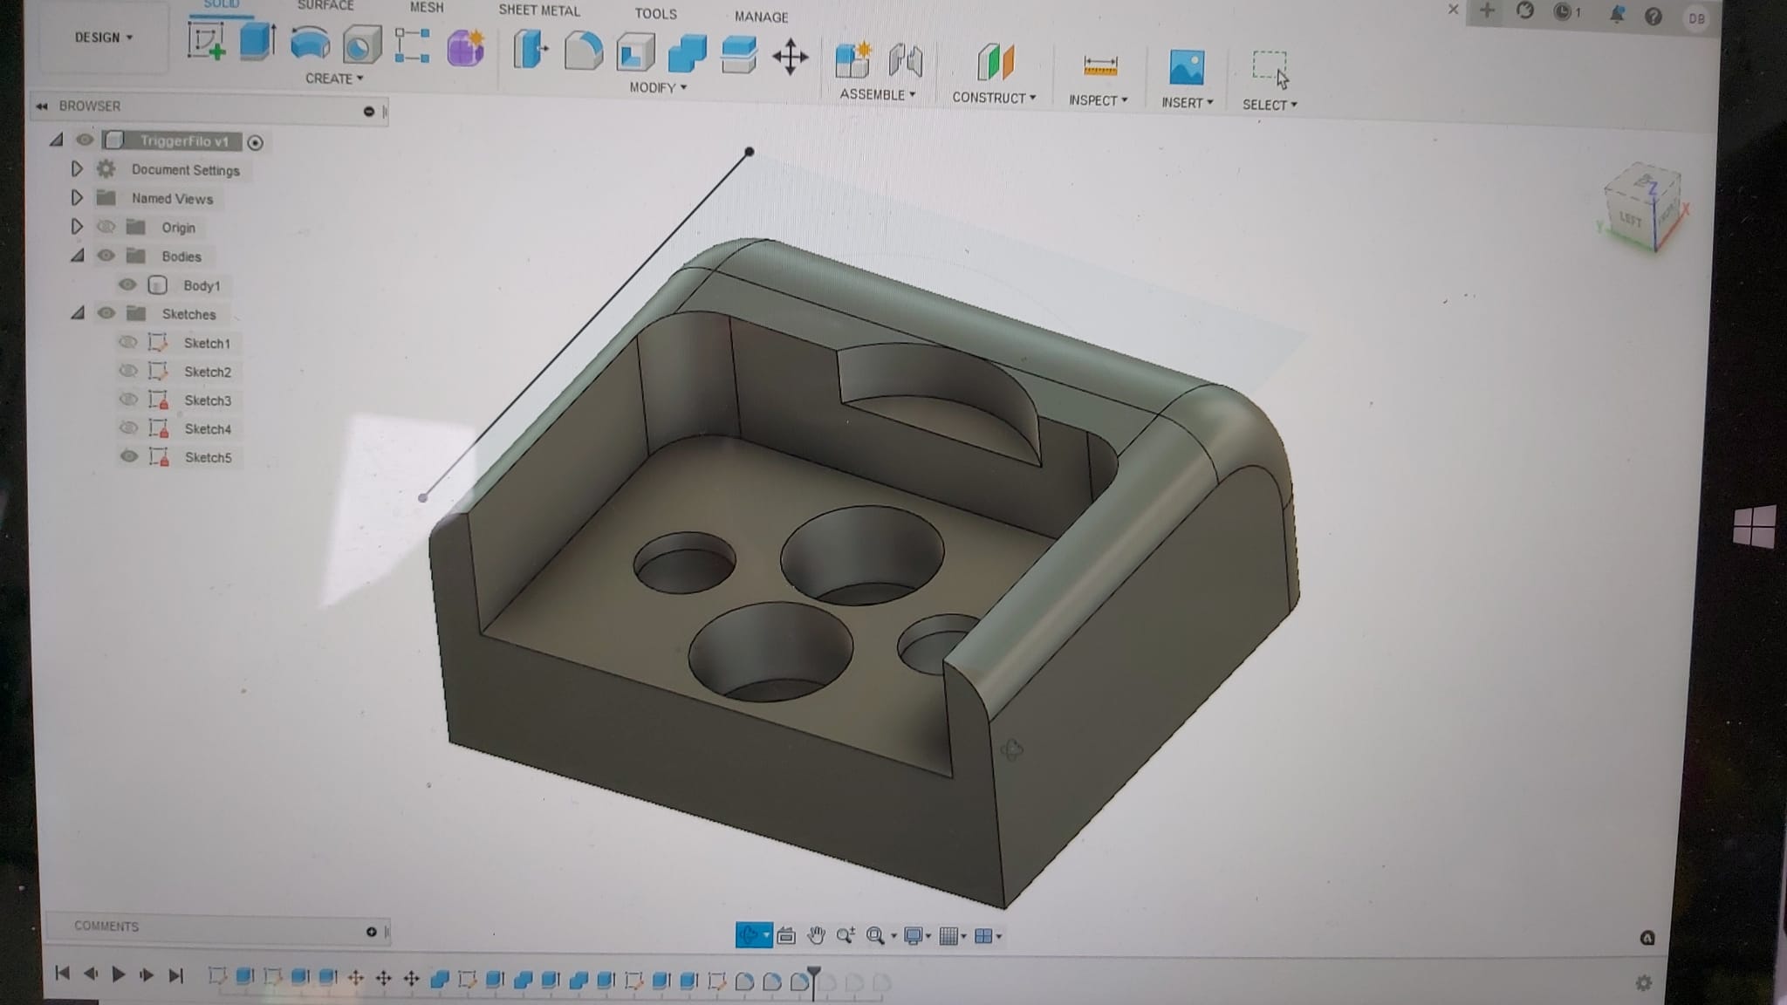Select the Shell tool
The height and width of the screenshot is (1005, 1787).
click(635, 53)
